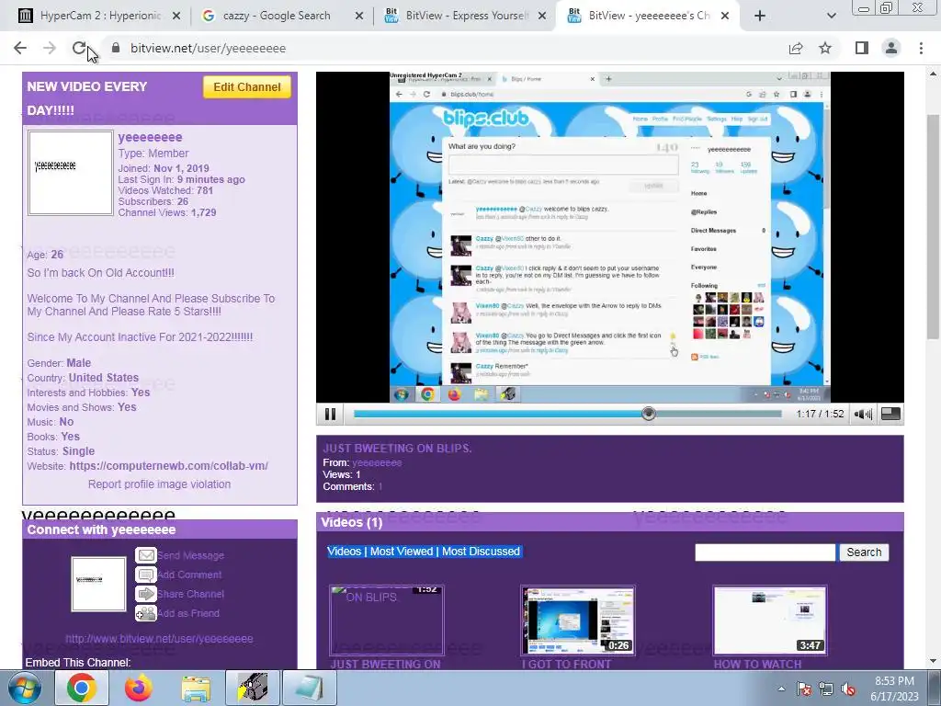Click HOW TO WATCH video title
The height and width of the screenshot is (706, 941).
pos(757,664)
